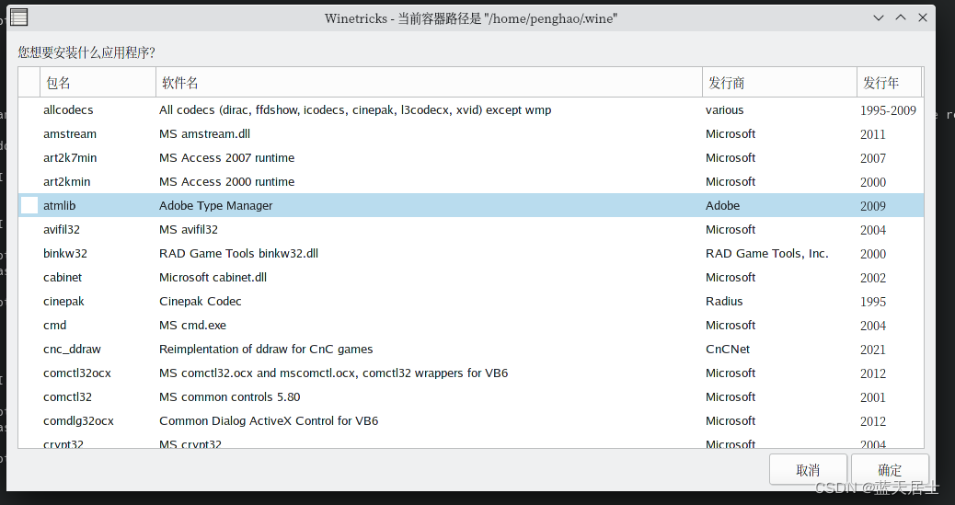The height and width of the screenshot is (505, 955).
Task: Click year '1995' in cinepak row
Action: 873,302
